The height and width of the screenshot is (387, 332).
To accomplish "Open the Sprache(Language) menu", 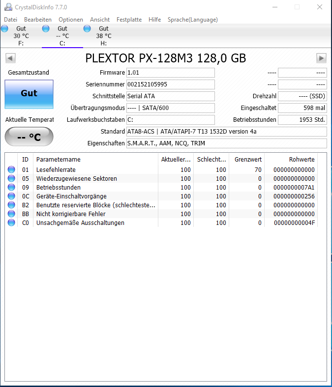I will tap(193, 20).
